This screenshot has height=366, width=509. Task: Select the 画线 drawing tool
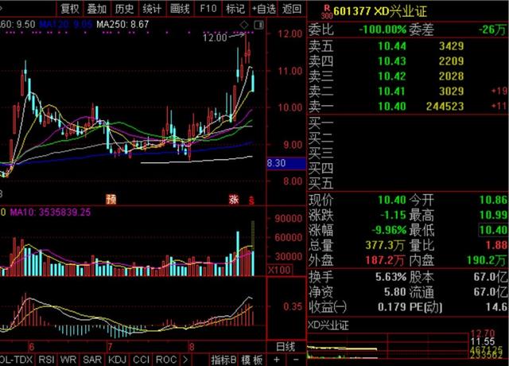tap(180, 9)
